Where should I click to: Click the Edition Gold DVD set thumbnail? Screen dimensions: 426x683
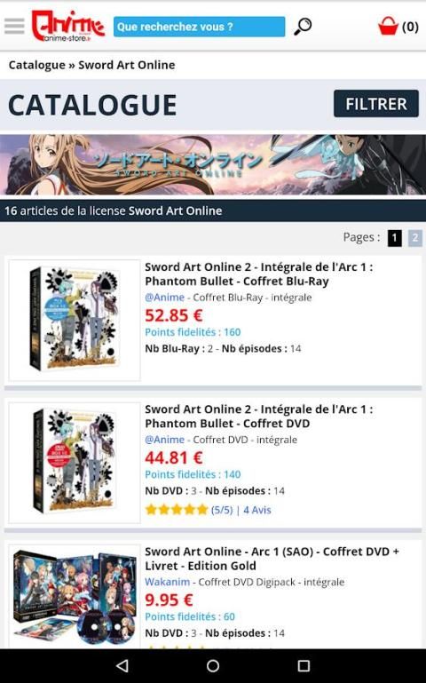75,597
